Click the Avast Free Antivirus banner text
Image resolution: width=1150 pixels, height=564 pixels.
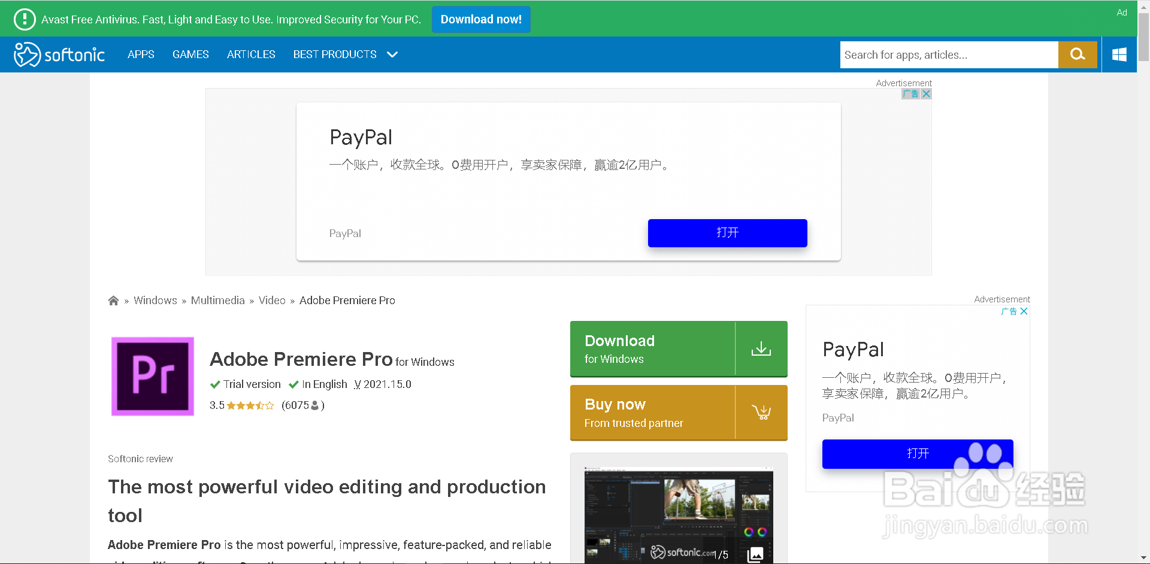231,19
